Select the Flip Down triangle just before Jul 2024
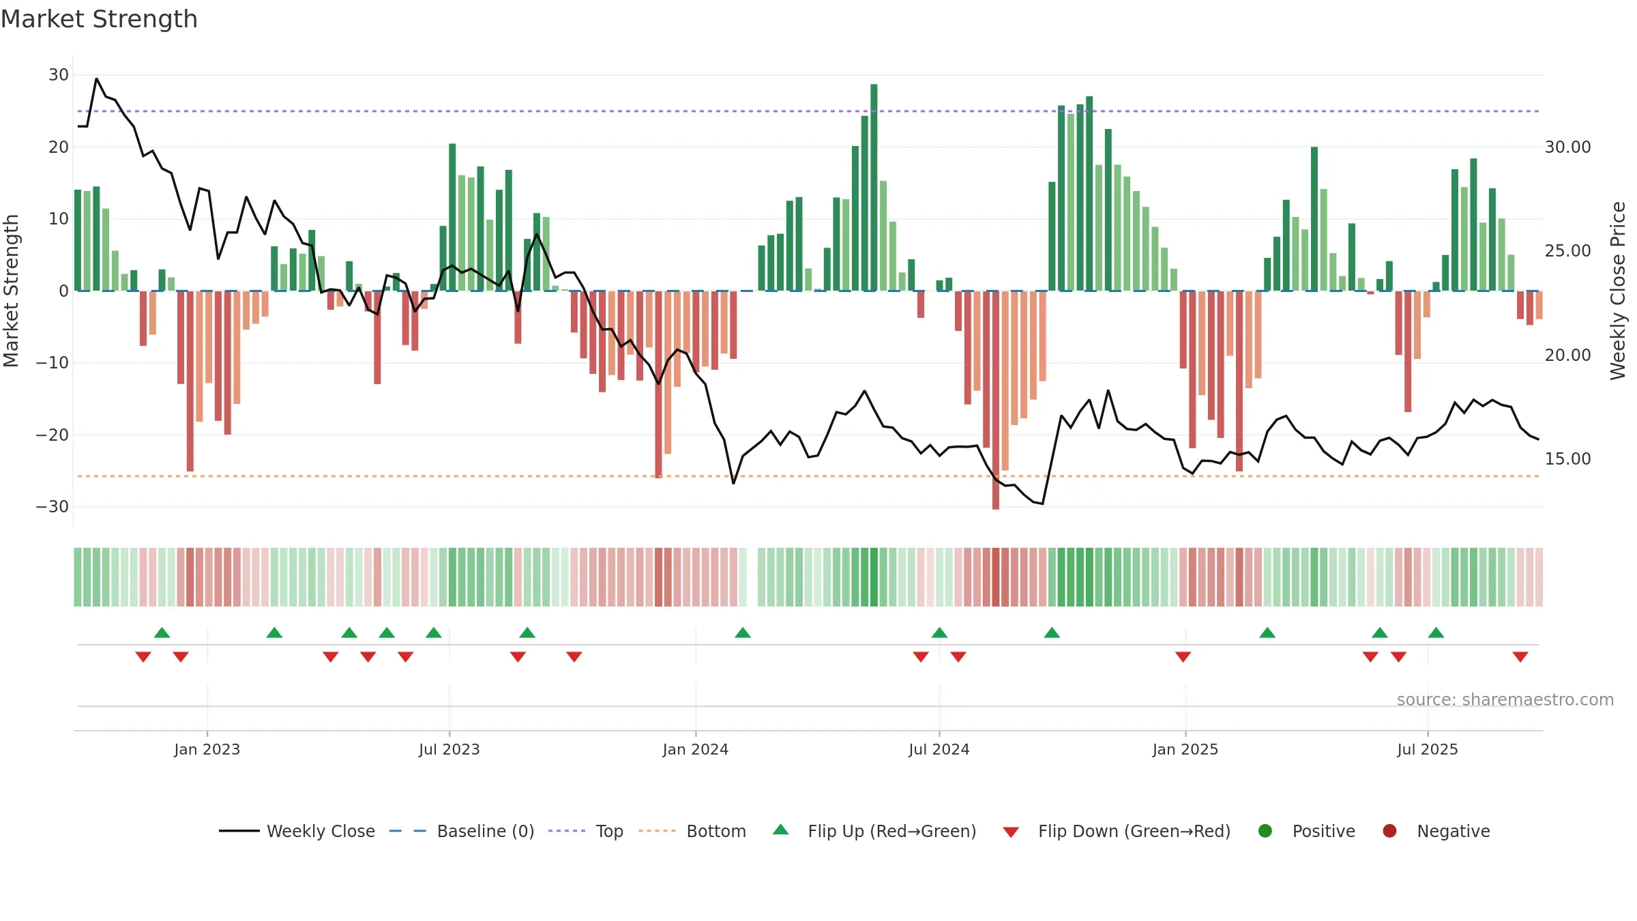Screen dimensions: 1637x921 [921, 656]
